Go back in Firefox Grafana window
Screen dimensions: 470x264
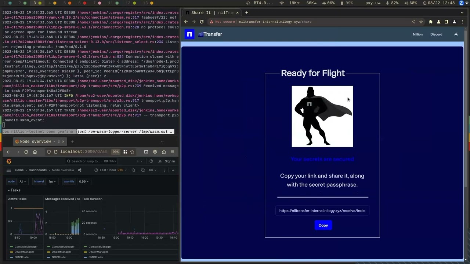[8, 152]
